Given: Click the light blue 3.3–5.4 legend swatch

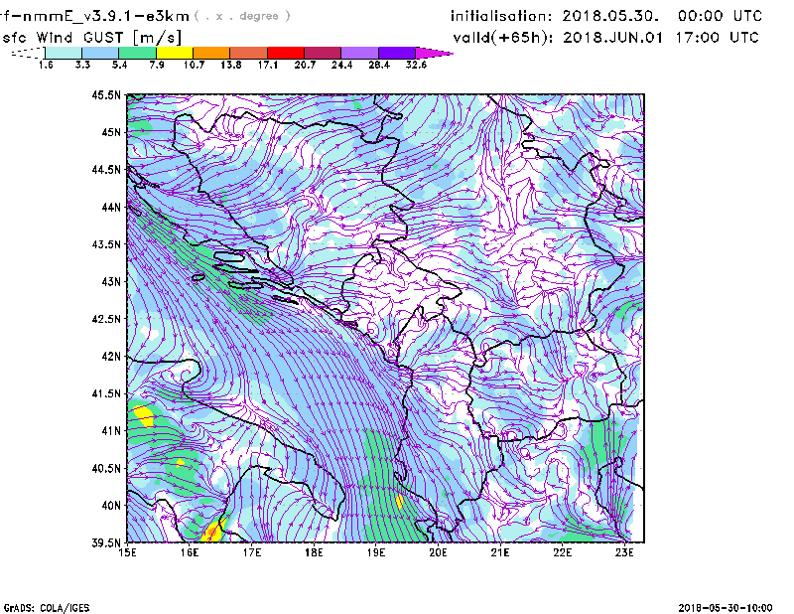Looking at the screenshot, I should 100,53.
